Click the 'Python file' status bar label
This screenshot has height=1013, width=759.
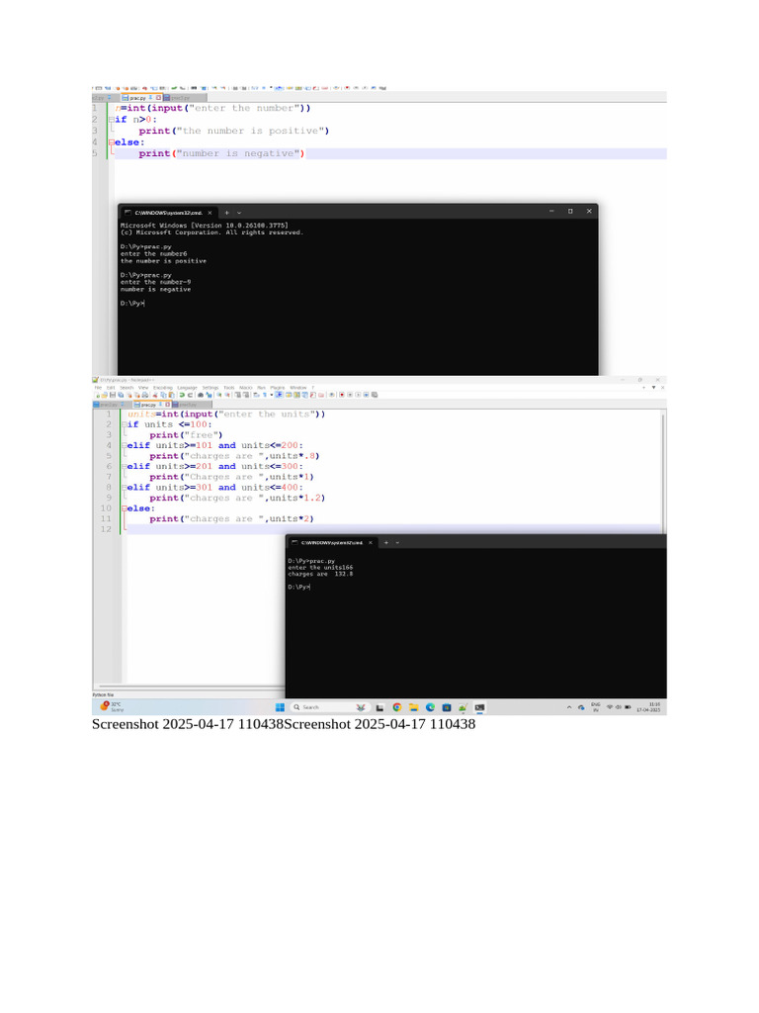[103, 695]
